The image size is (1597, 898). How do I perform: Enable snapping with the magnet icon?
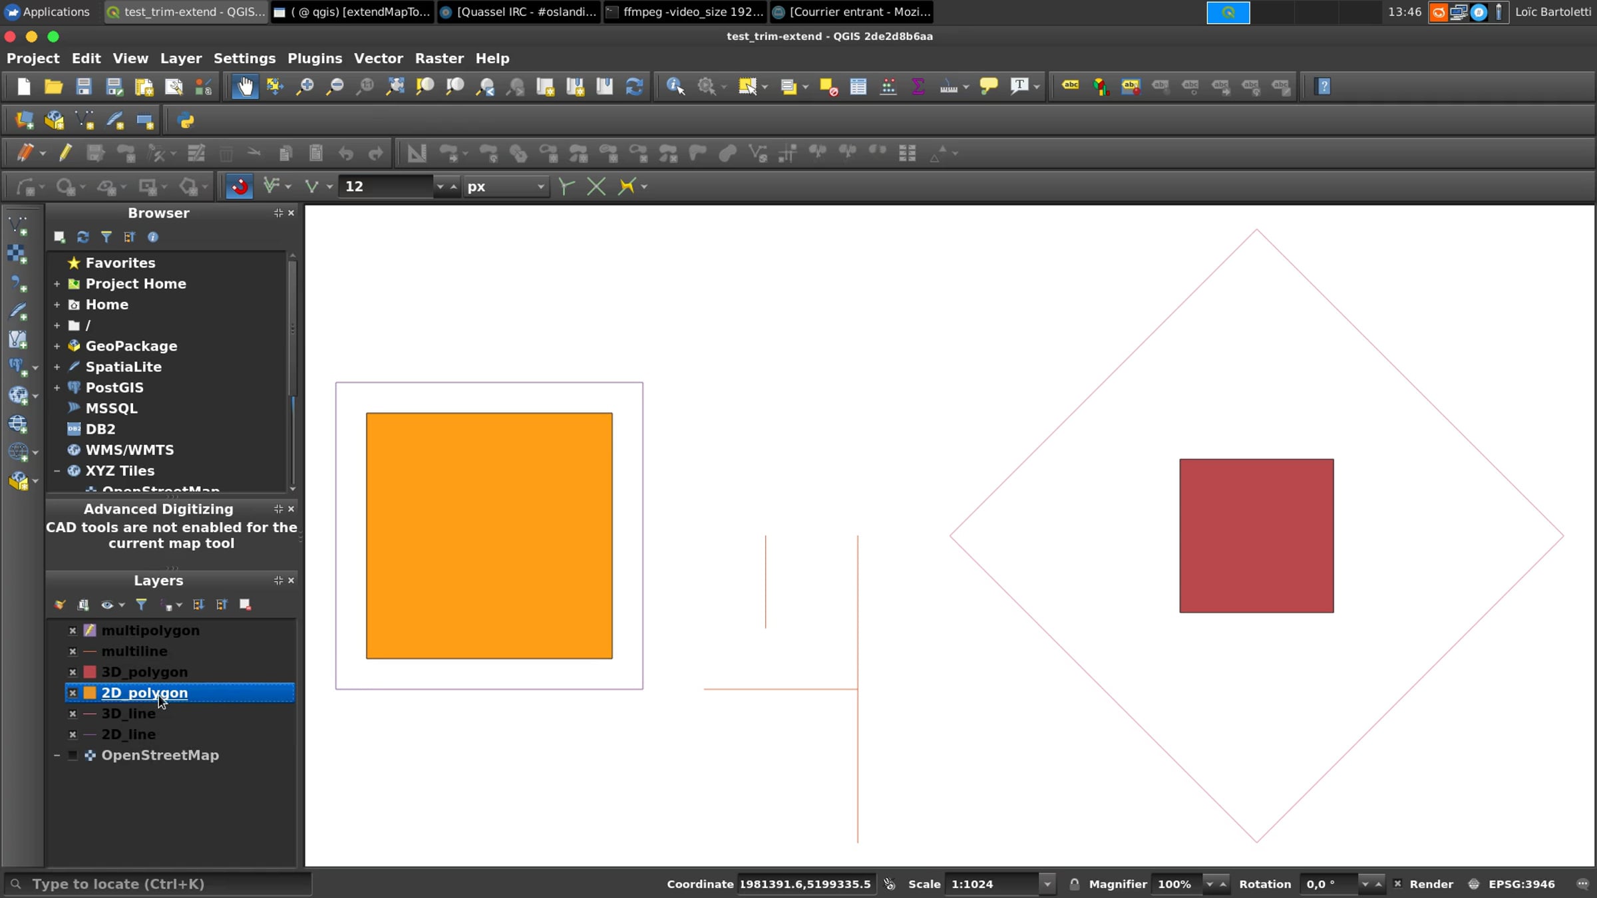pos(240,187)
